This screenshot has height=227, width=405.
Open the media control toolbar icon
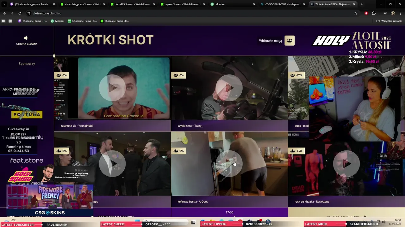[x=385, y=13]
